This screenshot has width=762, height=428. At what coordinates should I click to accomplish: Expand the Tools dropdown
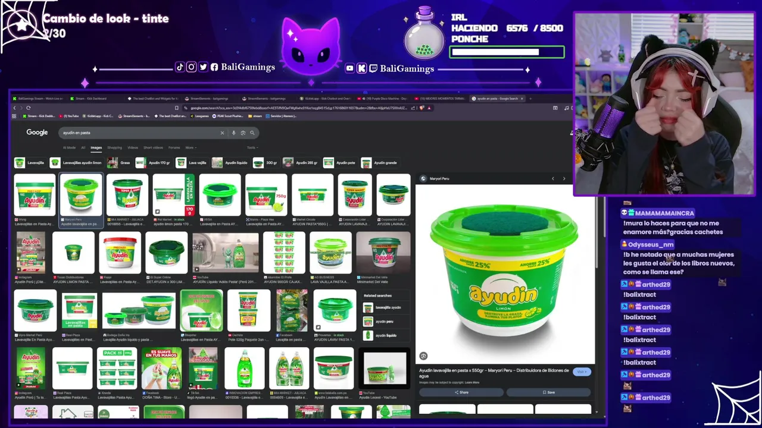pos(252,147)
